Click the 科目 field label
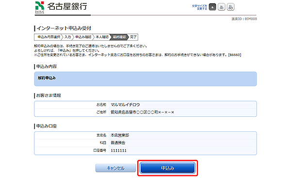291x183 pixels. (x=103, y=143)
